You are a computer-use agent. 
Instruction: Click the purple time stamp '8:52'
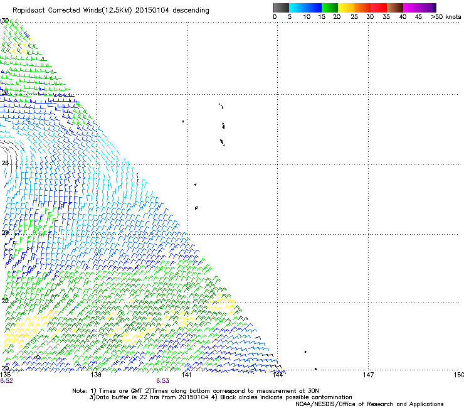pos(6,381)
